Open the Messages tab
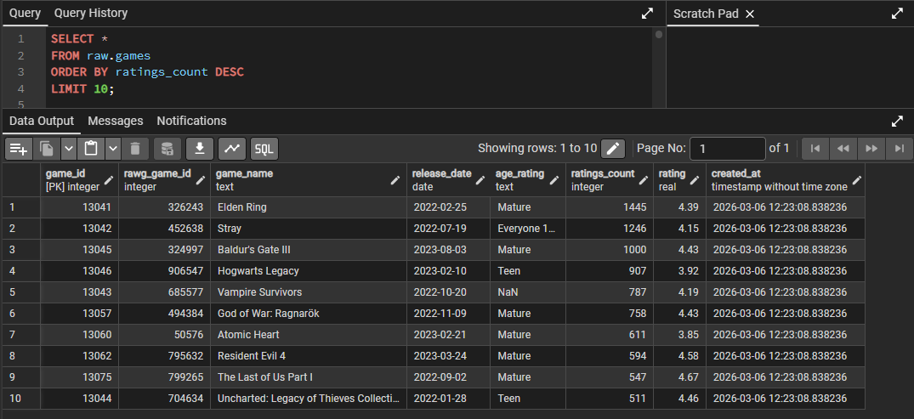The image size is (914, 419). point(116,122)
